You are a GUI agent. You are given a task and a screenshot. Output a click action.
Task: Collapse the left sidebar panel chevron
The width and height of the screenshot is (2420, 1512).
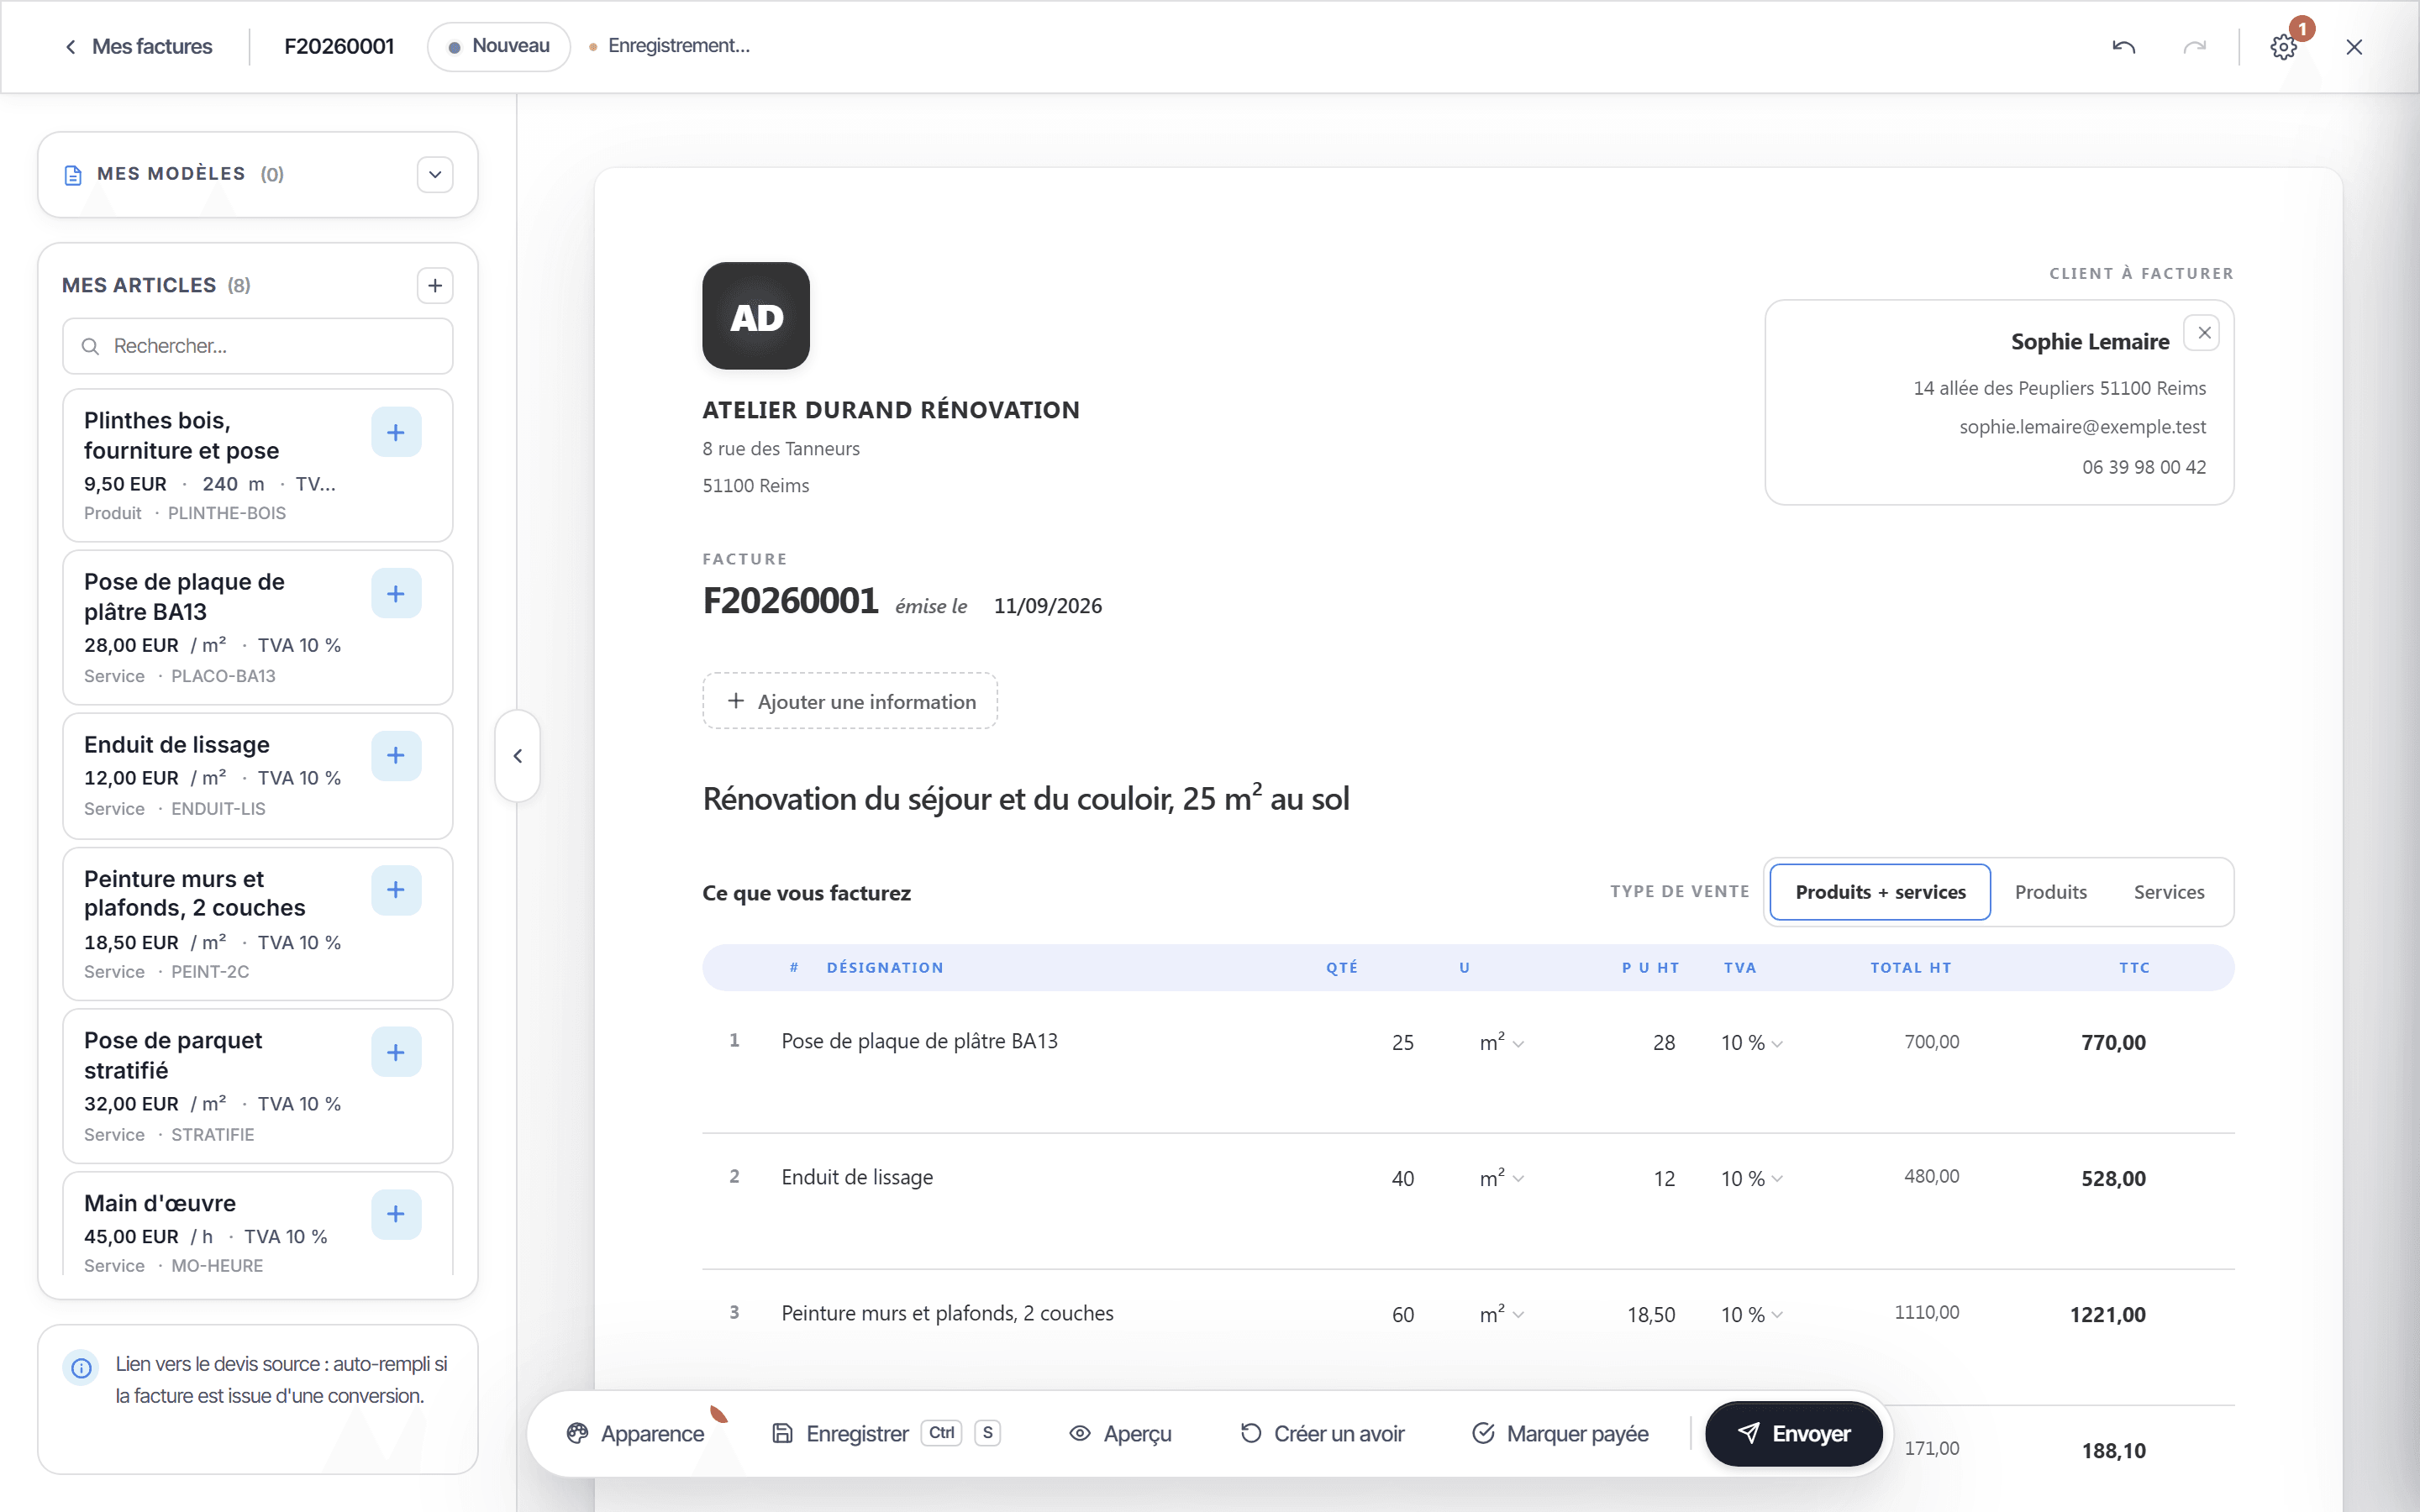pyautogui.click(x=518, y=756)
